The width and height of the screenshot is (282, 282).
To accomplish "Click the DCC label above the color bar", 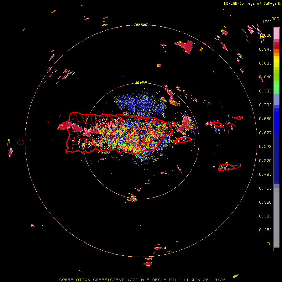I will click(x=275, y=19).
